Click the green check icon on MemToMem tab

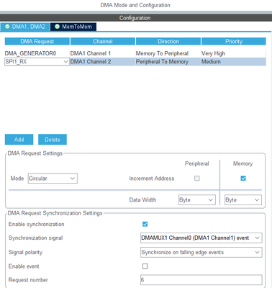point(57,27)
